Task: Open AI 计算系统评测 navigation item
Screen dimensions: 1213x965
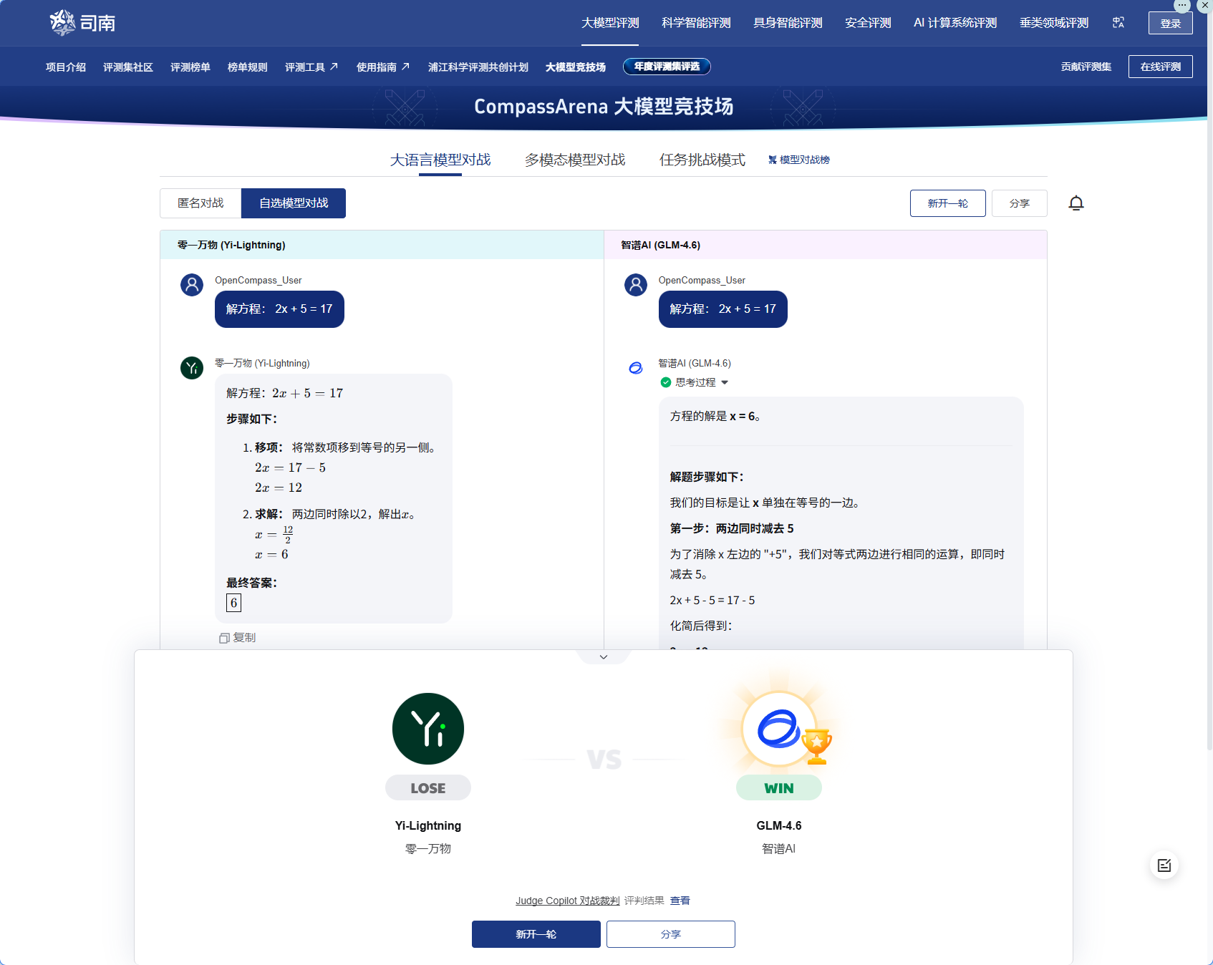Action: tap(955, 23)
